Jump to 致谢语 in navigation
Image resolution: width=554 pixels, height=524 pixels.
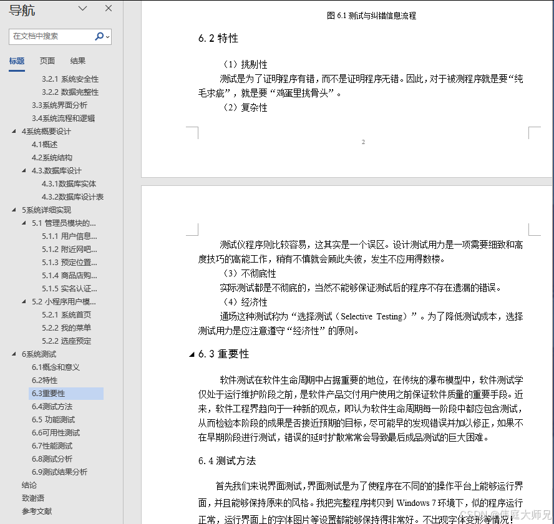(33, 498)
